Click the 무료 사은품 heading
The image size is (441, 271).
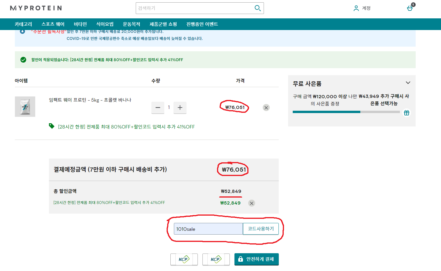307,84
